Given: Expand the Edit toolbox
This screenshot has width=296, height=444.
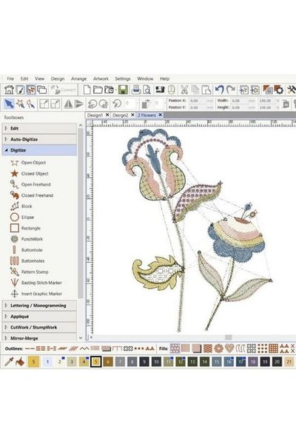Looking at the screenshot, I should coord(39,128).
